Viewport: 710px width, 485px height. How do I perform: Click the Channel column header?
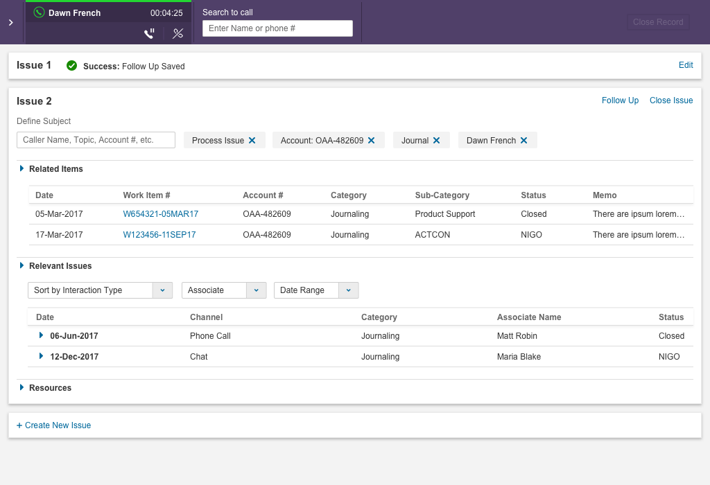click(206, 317)
